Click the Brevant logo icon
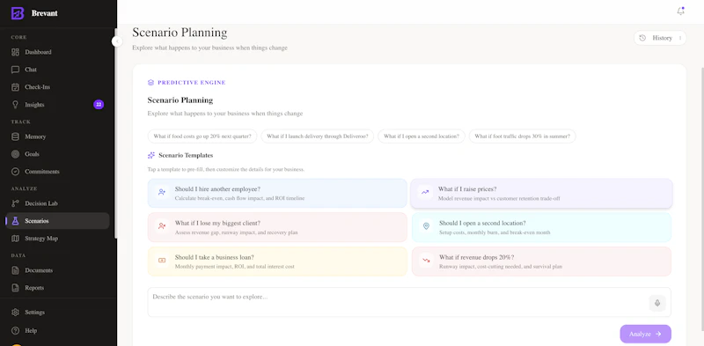This screenshot has width=704, height=346. [18, 13]
